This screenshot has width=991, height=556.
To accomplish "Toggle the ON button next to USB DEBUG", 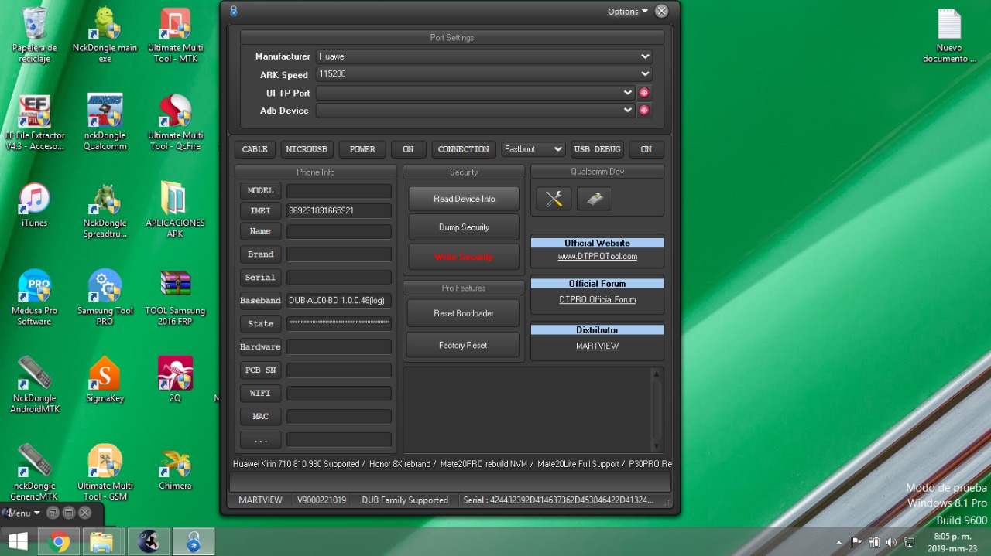I will coord(646,149).
